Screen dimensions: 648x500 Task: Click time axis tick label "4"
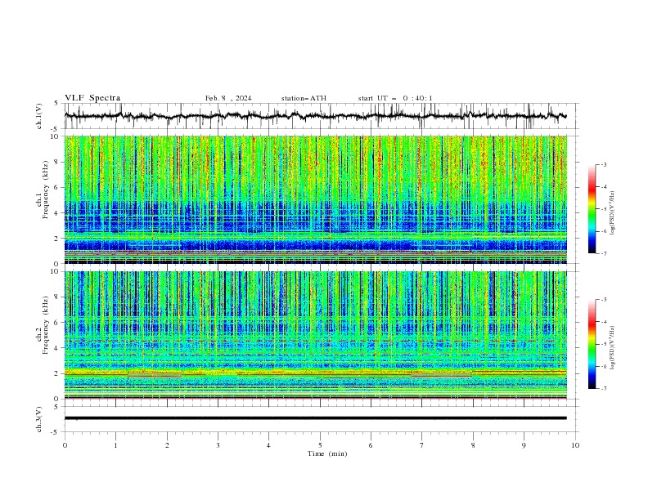pos(268,445)
